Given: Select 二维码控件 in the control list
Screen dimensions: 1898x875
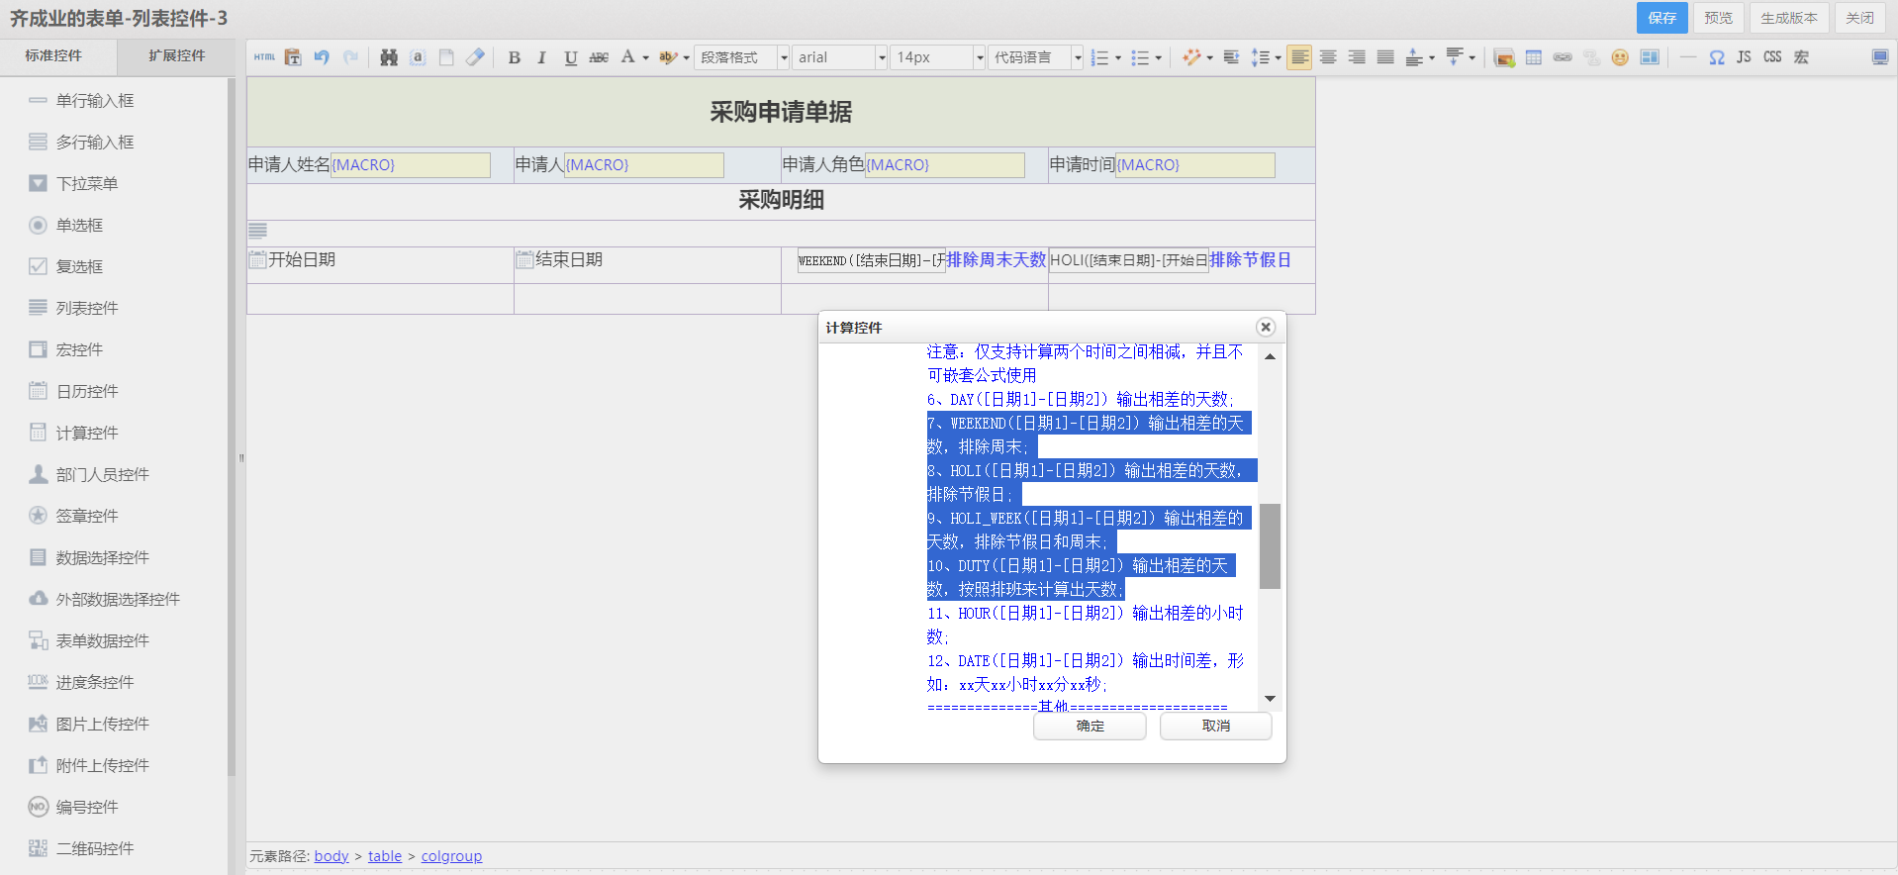Looking at the screenshot, I should point(95,848).
